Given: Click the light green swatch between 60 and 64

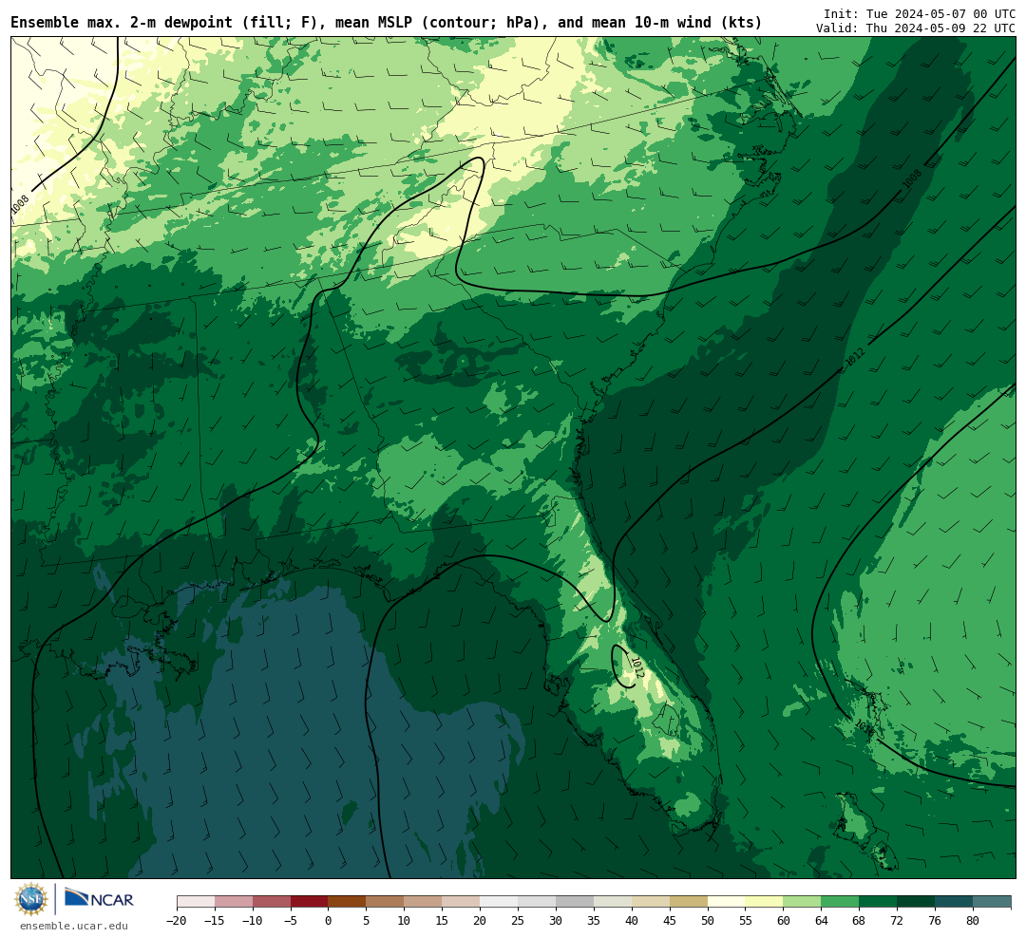Looking at the screenshot, I should (x=802, y=902).
